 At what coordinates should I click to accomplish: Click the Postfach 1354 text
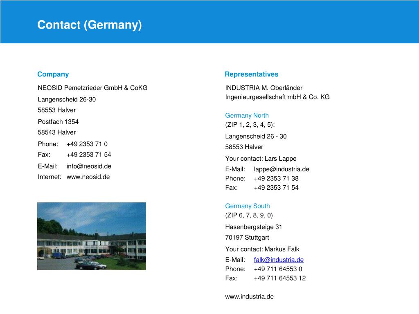[x=58, y=122]
